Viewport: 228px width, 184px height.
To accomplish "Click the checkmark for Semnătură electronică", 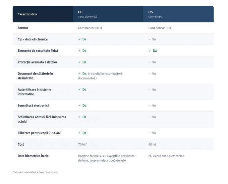I will point(79,106).
